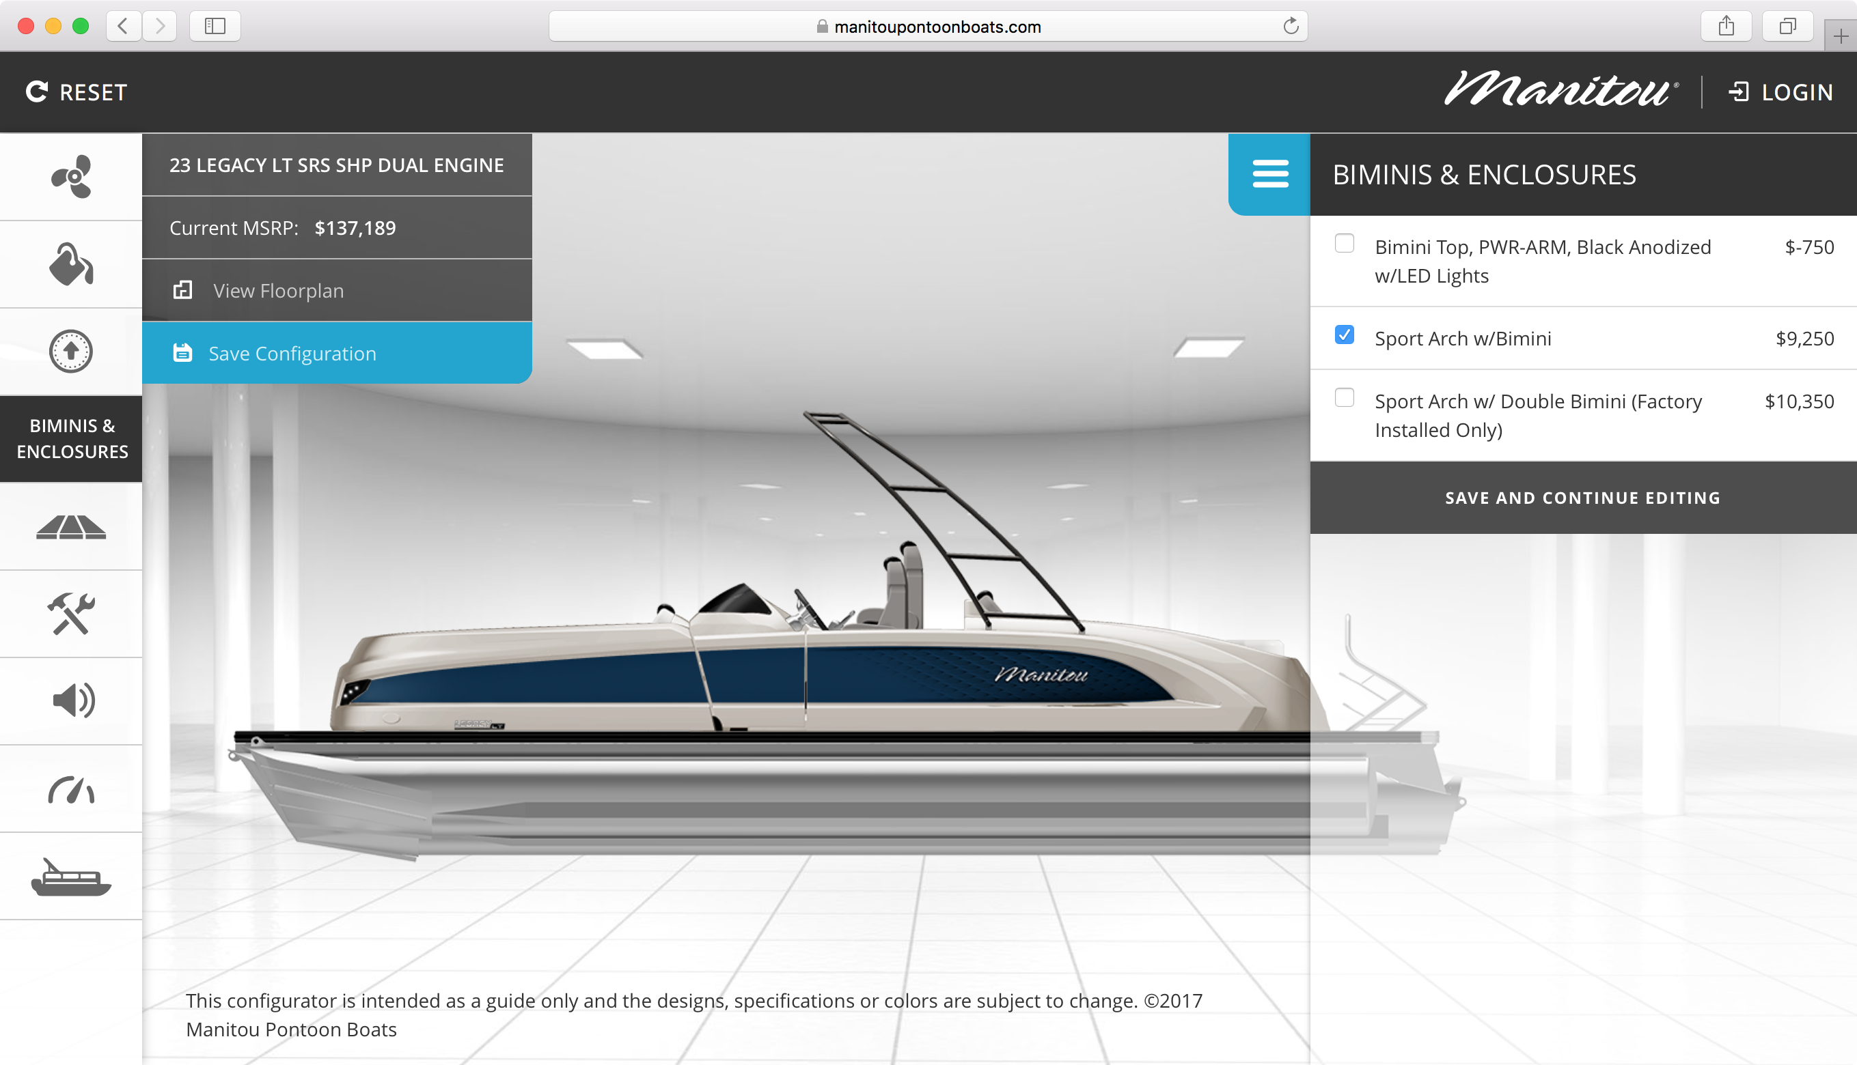This screenshot has height=1065, width=1857.
Task: Open the paint bucket colors category
Action: 71,264
